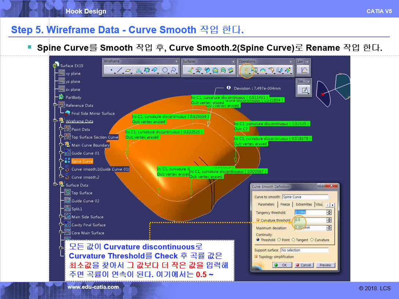Click the Tangency threshold spinner arrows
Viewport: 399px width, 299px height.
tap(329, 212)
